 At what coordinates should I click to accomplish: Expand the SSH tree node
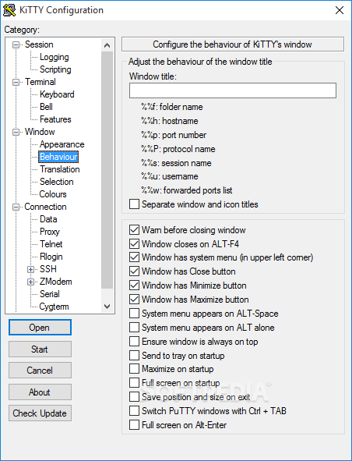point(30,269)
